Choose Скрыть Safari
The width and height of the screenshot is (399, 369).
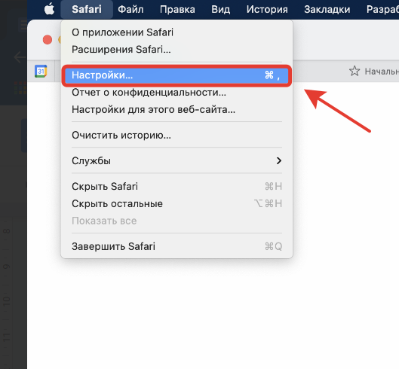pos(176,187)
